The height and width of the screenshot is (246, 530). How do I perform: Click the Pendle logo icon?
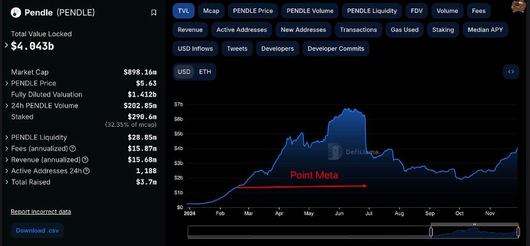[x=15, y=13]
